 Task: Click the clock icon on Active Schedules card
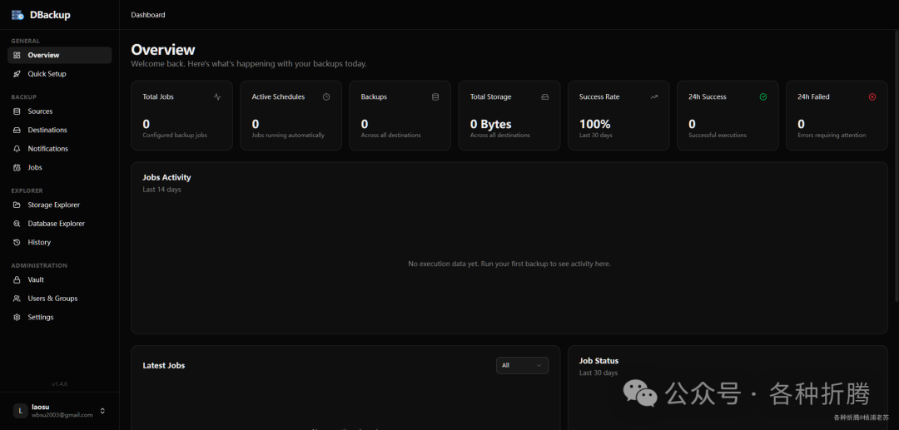click(326, 96)
